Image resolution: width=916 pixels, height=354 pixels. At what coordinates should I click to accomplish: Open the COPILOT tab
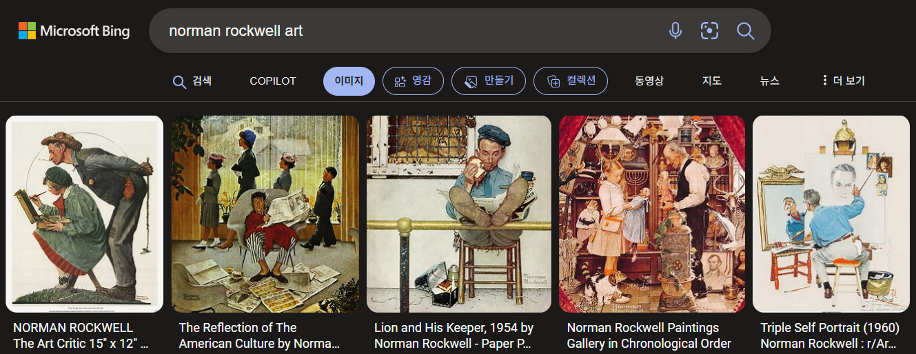[273, 81]
